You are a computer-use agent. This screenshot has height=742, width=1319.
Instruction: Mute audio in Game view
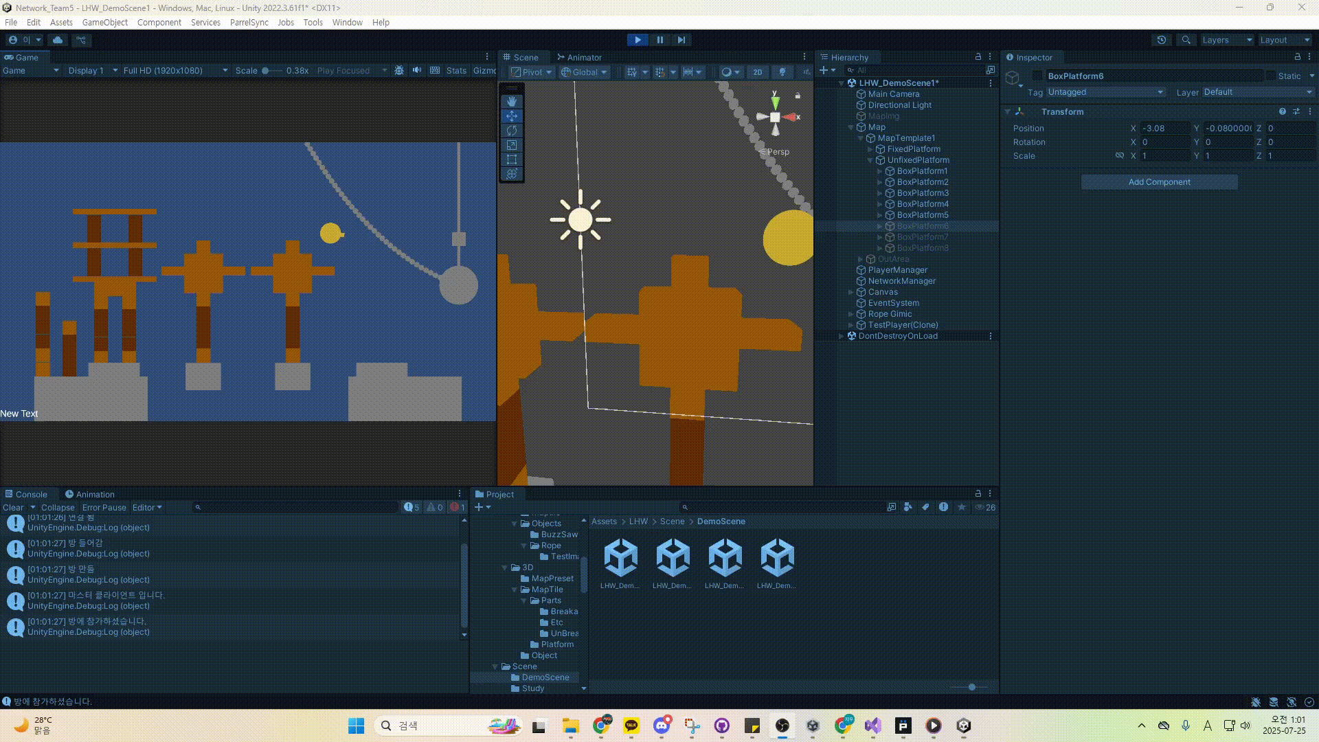(x=417, y=70)
